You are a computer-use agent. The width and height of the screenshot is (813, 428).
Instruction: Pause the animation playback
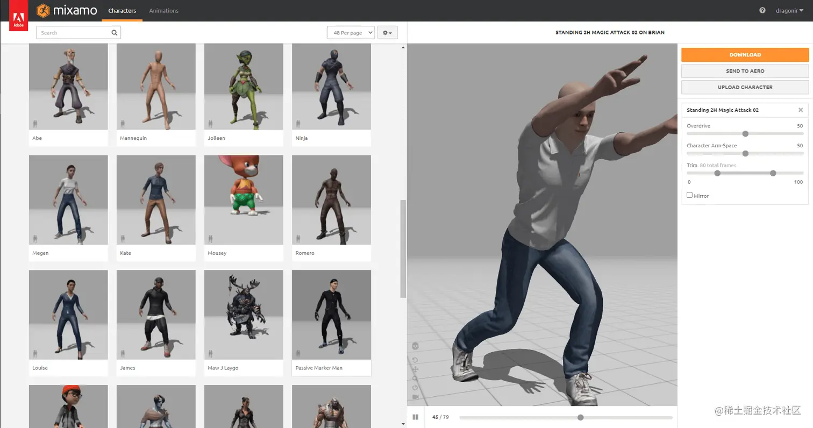point(416,417)
